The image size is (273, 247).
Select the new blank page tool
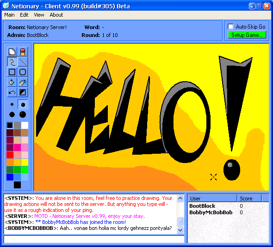pyautogui.click(x=12, y=52)
